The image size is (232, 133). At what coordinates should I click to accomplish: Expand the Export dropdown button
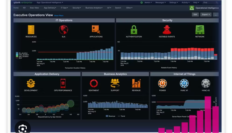pyautogui.click(x=206, y=14)
